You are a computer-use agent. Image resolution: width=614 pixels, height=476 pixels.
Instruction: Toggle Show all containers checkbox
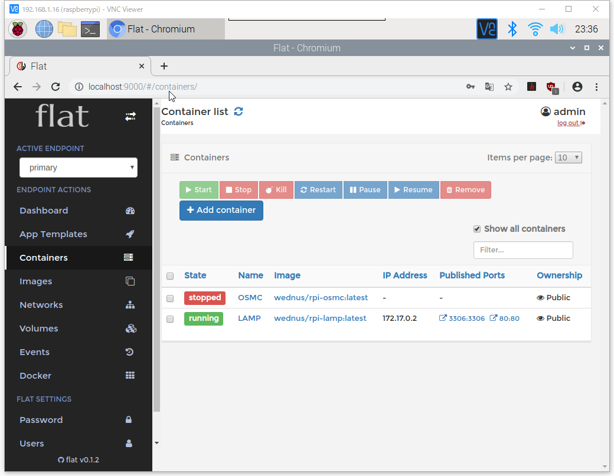477,229
